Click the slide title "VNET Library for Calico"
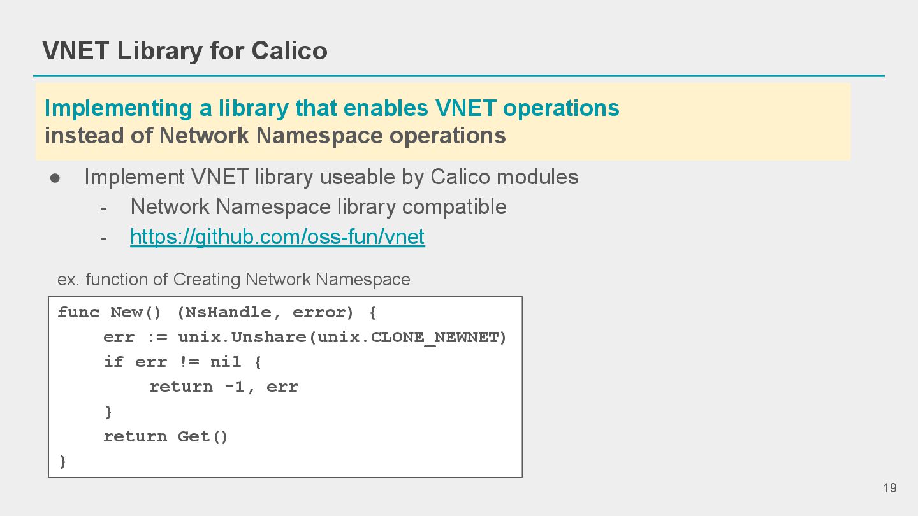Image resolution: width=918 pixels, height=516 pixels. coord(185,50)
